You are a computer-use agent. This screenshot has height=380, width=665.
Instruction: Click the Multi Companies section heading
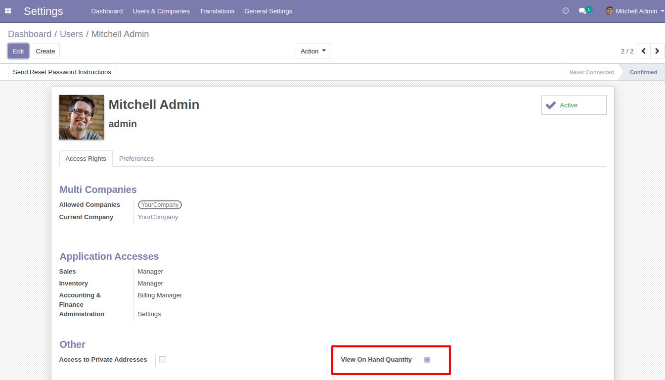click(x=98, y=190)
